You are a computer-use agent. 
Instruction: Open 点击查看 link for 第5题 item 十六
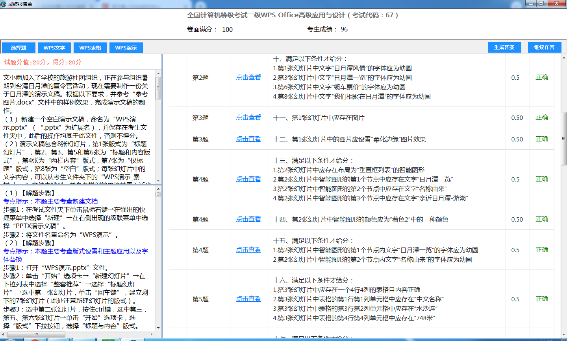pos(248,299)
